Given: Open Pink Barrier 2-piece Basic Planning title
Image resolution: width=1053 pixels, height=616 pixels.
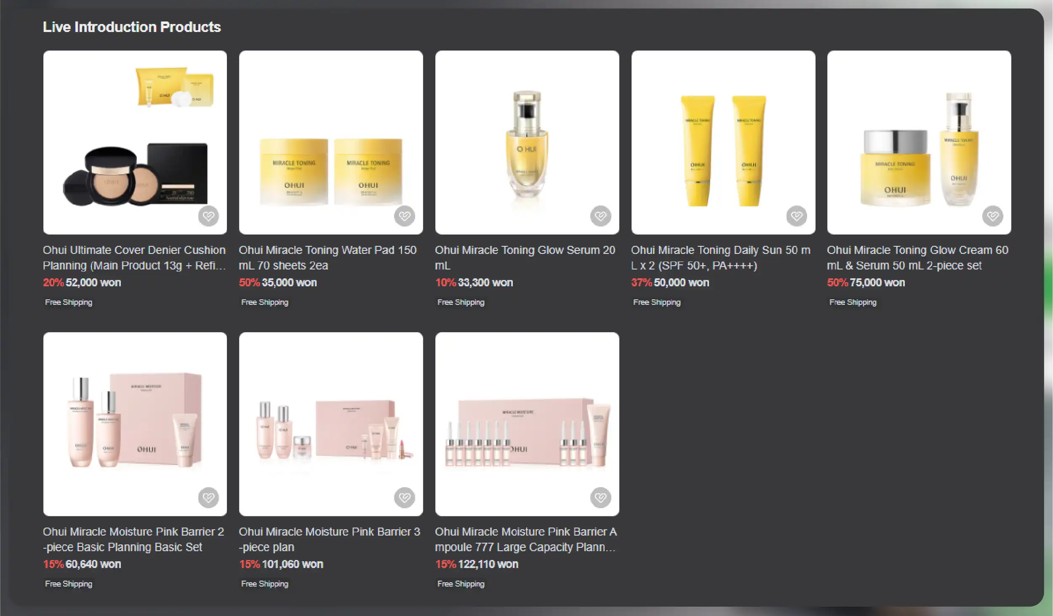Looking at the screenshot, I should 133,539.
